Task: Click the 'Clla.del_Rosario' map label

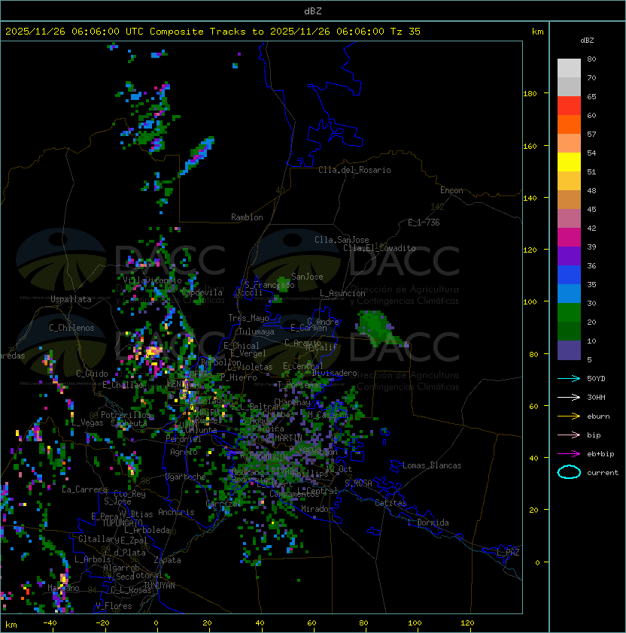Action: pos(354,170)
